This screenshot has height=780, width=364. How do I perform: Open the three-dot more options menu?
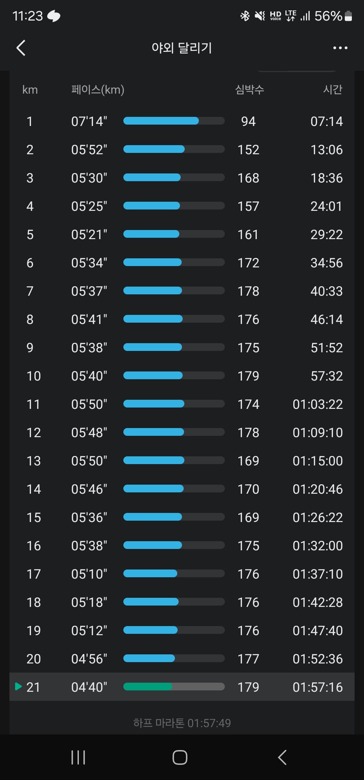click(340, 48)
